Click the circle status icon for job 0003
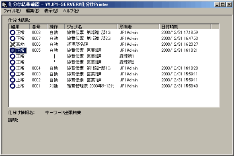This screenshot has height=156, width=234. click(x=12, y=74)
